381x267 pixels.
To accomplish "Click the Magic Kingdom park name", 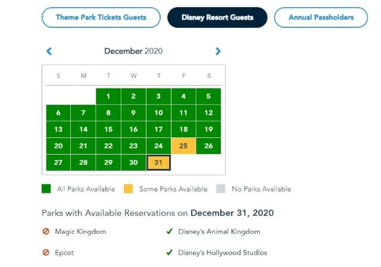I will tap(80, 231).
